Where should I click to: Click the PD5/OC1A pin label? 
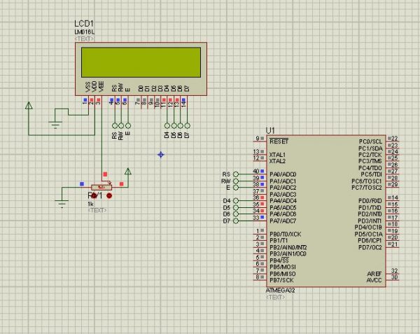click(368, 234)
